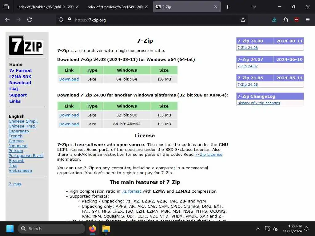
Task: Switch language to German
Action: (x=16, y=141)
